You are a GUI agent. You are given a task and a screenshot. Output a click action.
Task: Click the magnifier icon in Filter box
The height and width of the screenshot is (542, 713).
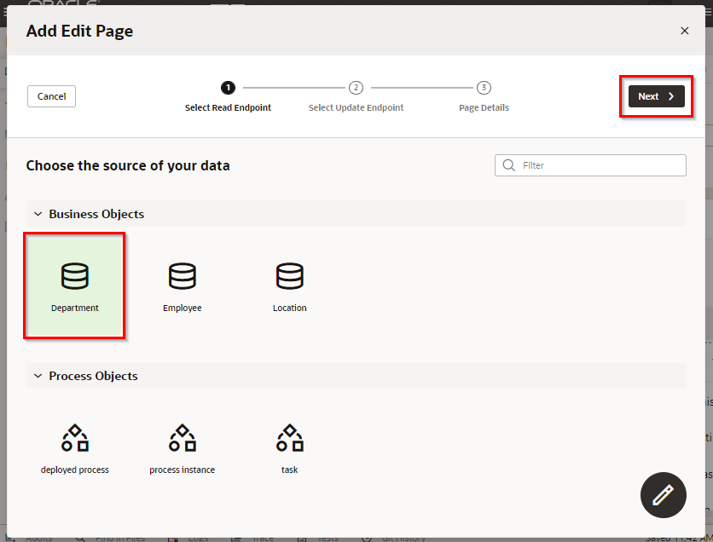pos(509,165)
